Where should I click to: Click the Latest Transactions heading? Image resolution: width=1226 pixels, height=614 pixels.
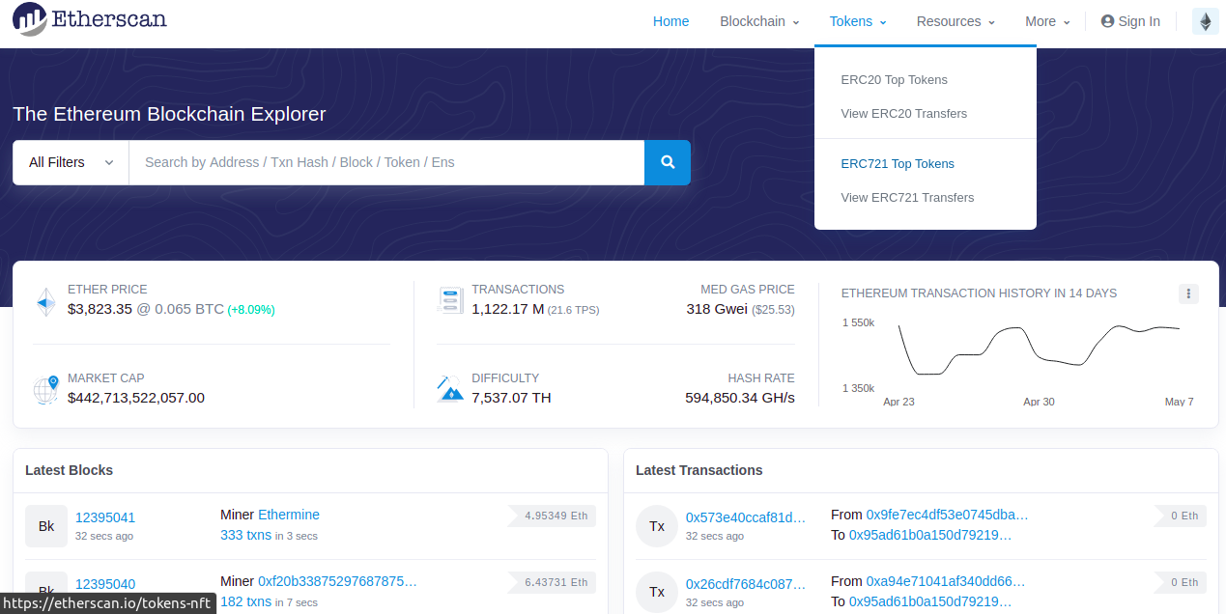point(699,470)
